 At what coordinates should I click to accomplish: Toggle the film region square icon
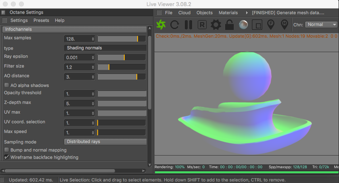point(257,25)
